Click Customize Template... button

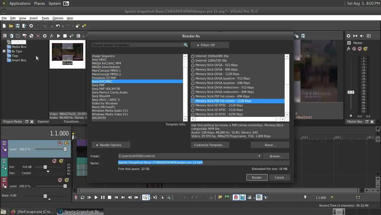(210, 145)
